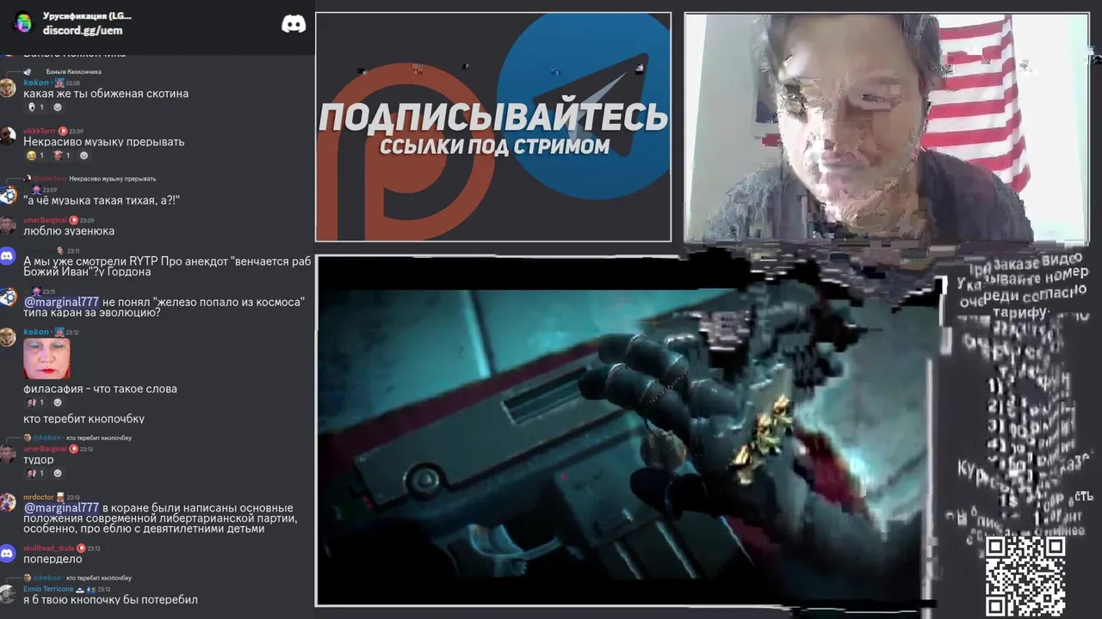The width and height of the screenshot is (1102, 619).
Task: Click the QR code in the corner
Action: [x=1025, y=576]
